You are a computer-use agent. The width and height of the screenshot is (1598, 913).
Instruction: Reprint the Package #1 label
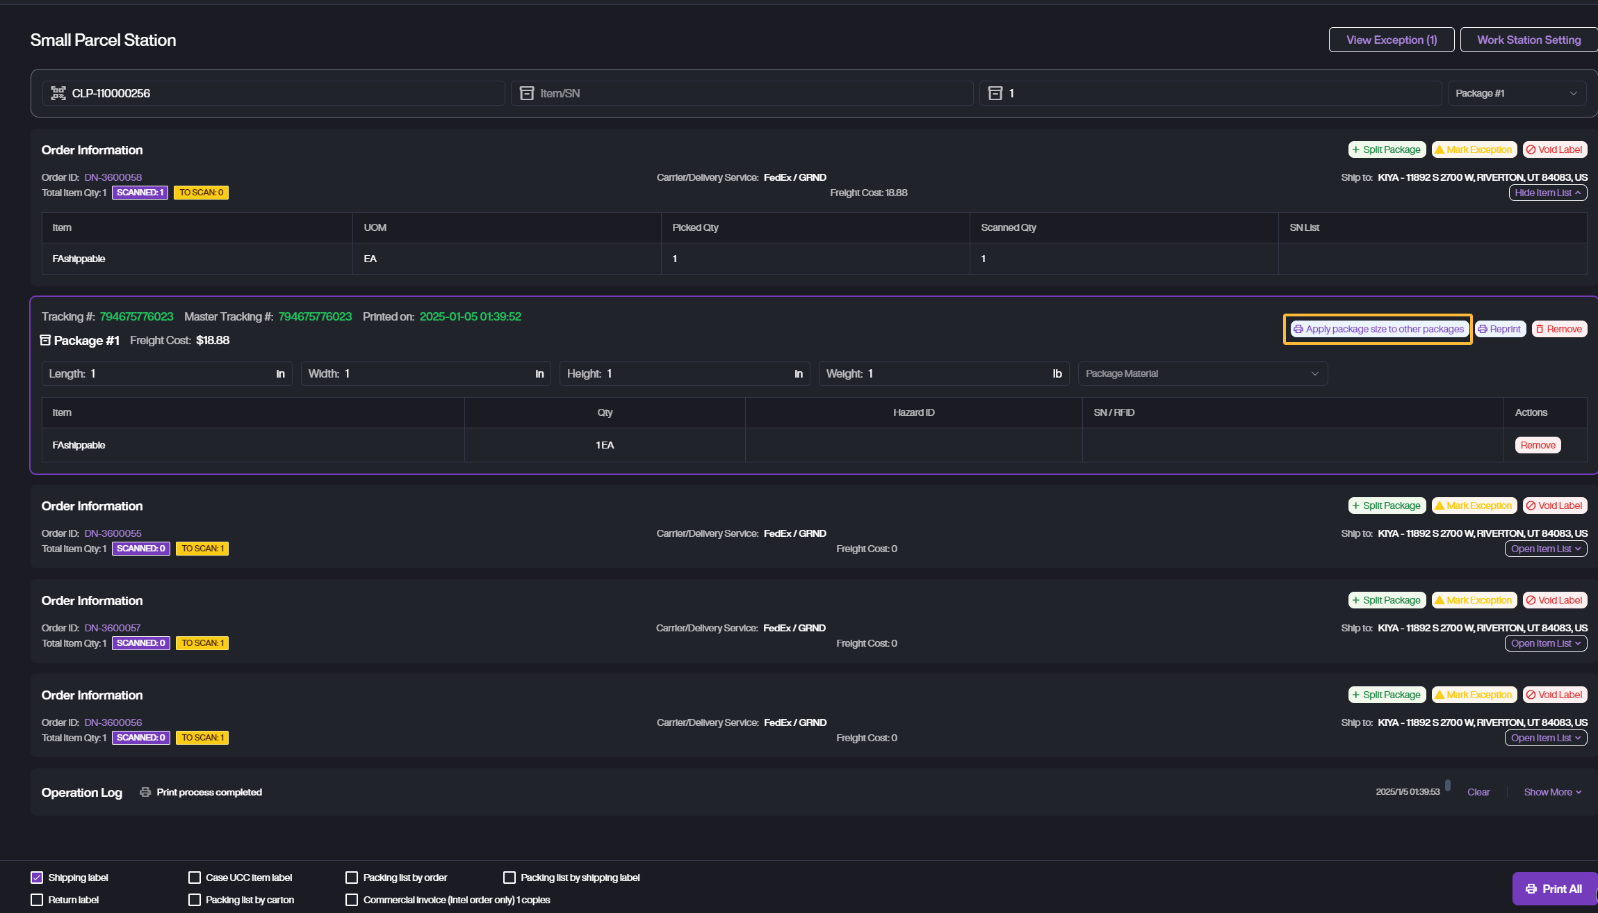coord(1499,329)
